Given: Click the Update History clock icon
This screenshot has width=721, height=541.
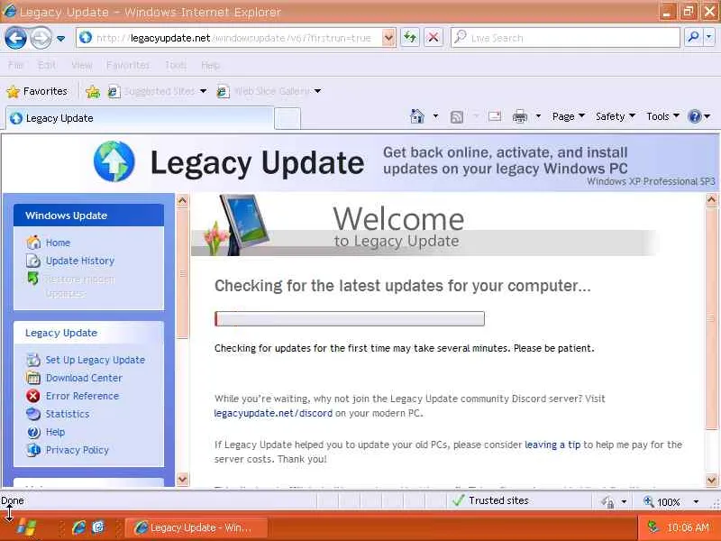Looking at the screenshot, I should 33,261.
